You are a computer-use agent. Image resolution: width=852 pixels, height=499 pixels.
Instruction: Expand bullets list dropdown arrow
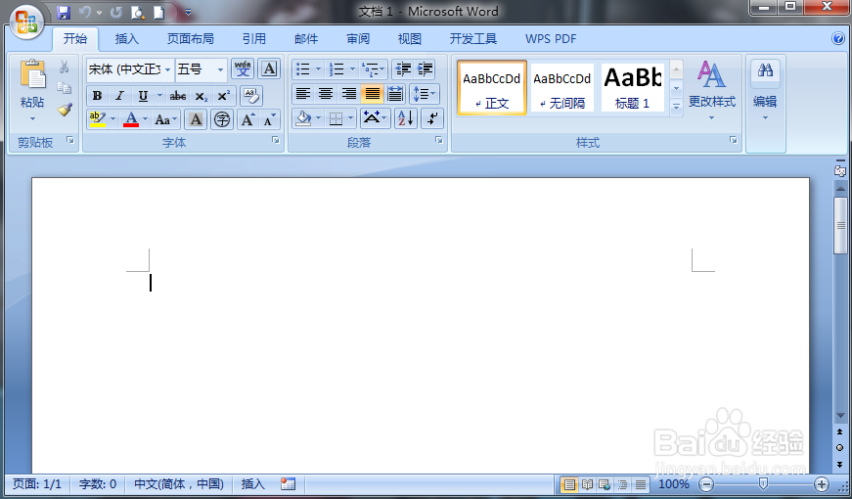click(x=319, y=69)
